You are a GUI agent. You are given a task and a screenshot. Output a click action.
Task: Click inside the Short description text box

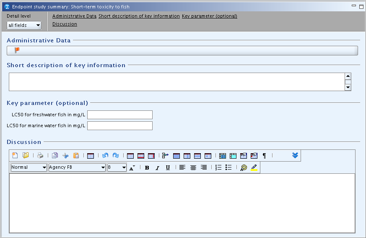pos(177,82)
